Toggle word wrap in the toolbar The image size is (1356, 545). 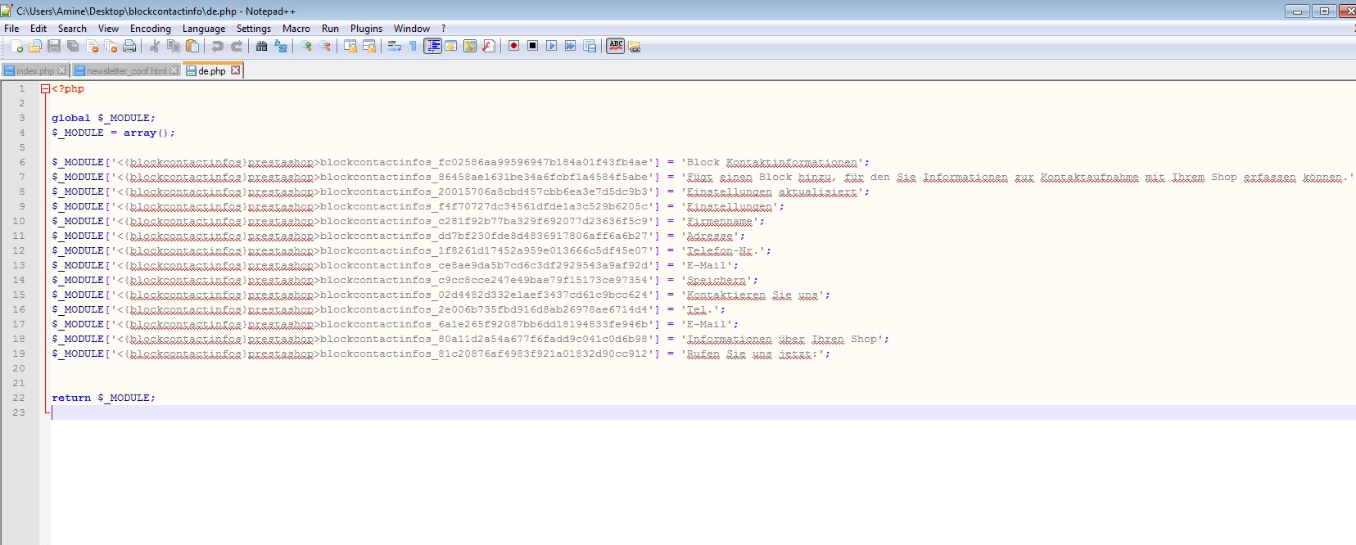click(394, 47)
